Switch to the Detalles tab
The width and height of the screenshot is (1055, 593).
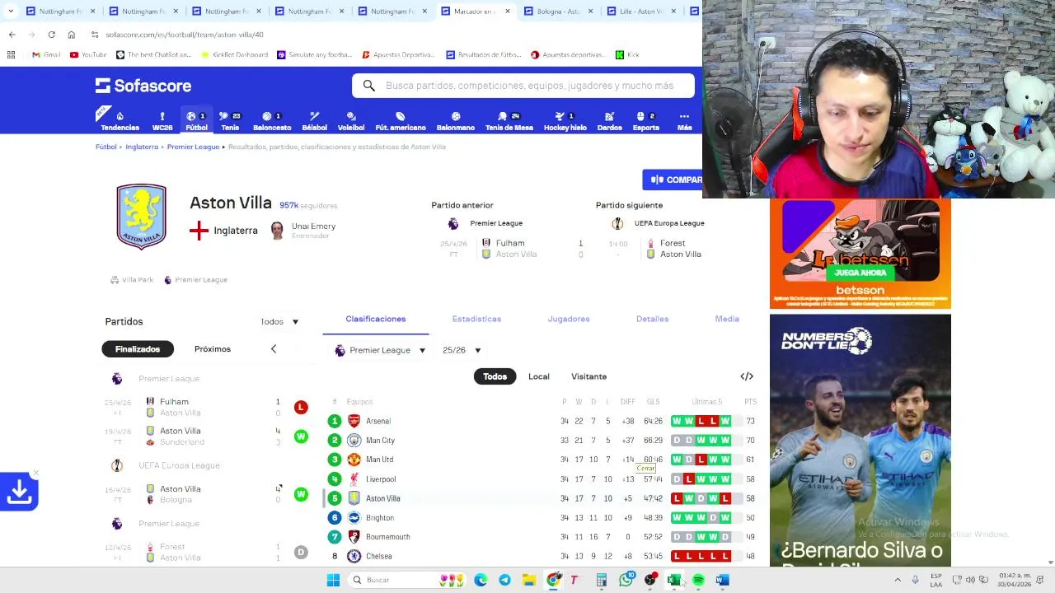(x=652, y=319)
